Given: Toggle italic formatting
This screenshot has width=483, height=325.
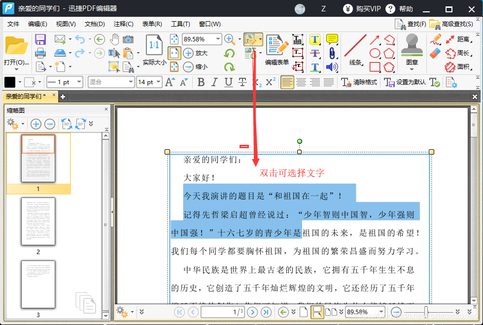Looking at the screenshot, I should coord(215,82).
